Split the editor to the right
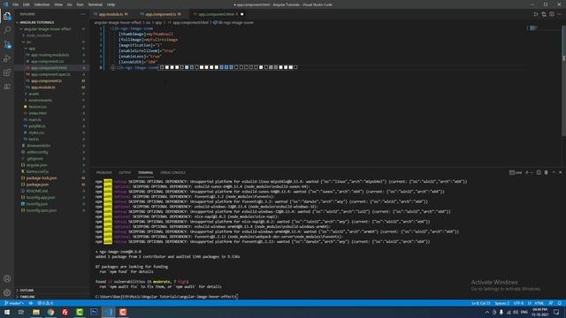The image size is (566, 318). click(552, 14)
